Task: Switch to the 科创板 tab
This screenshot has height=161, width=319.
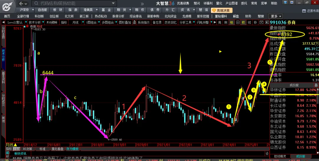Action: pos(39,16)
